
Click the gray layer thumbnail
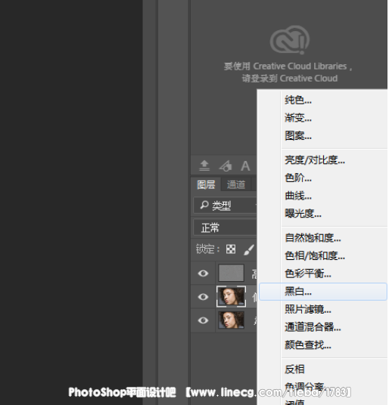231,273
